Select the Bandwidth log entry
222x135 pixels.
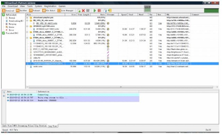point(73,100)
